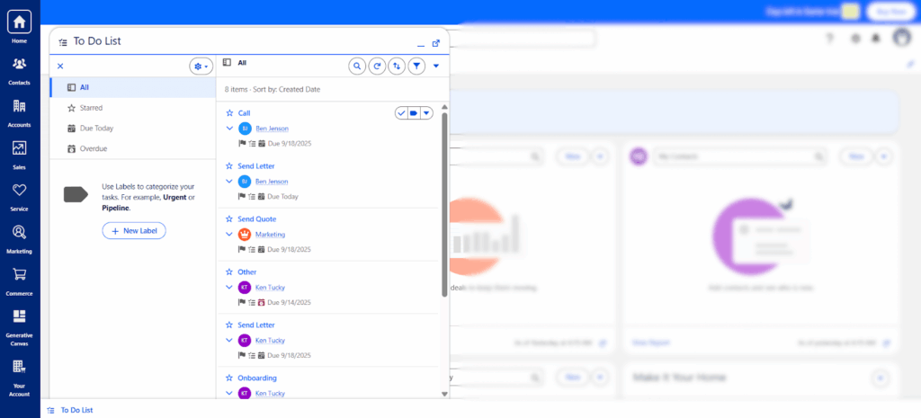Expand details of the Call task
This screenshot has height=418, width=921.
click(x=229, y=129)
